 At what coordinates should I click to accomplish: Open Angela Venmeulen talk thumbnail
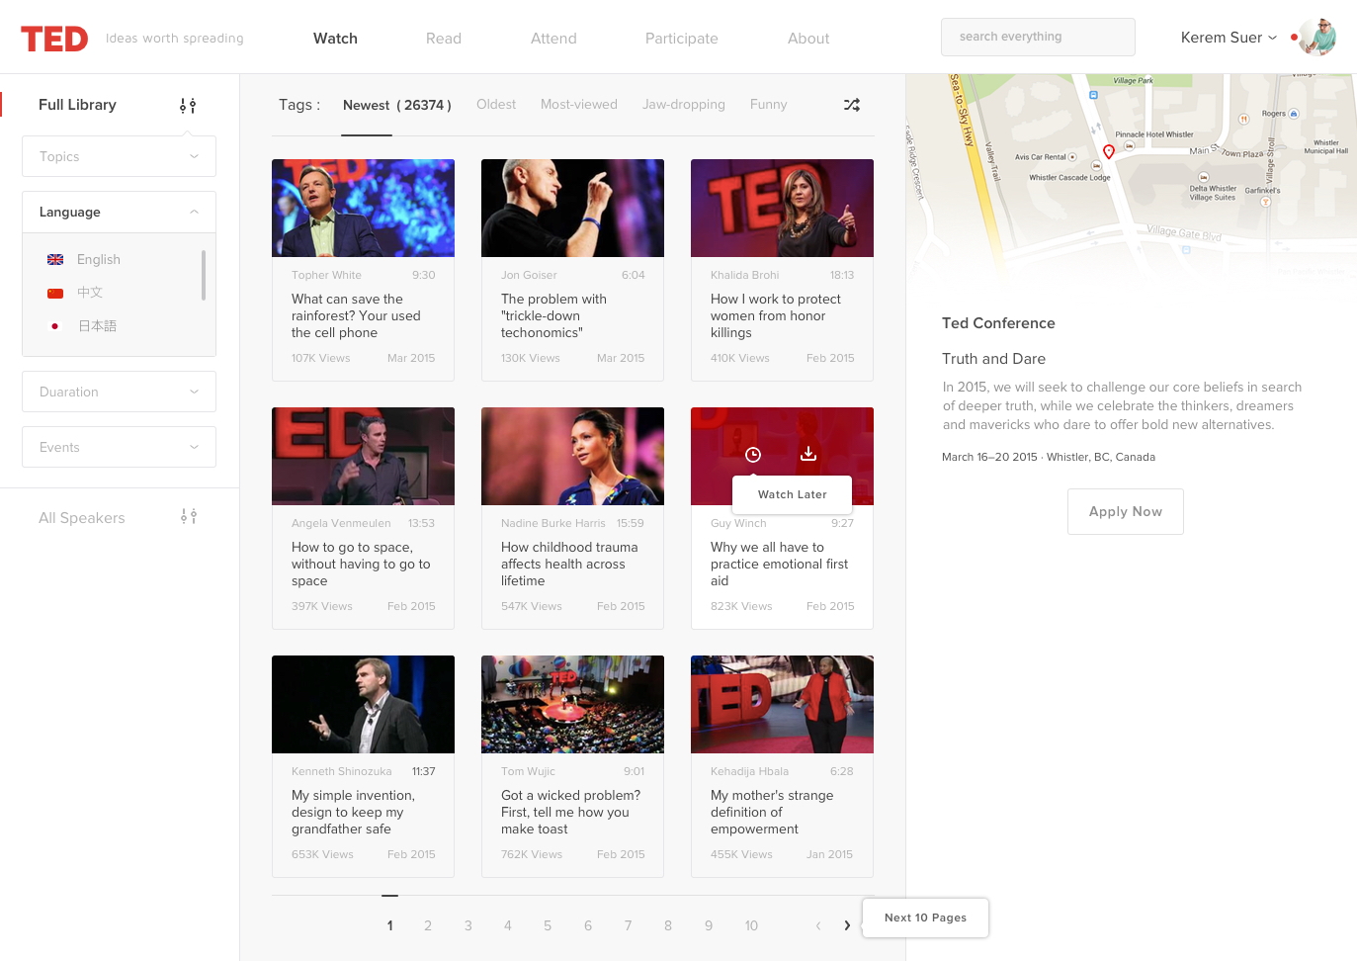[363, 456]
